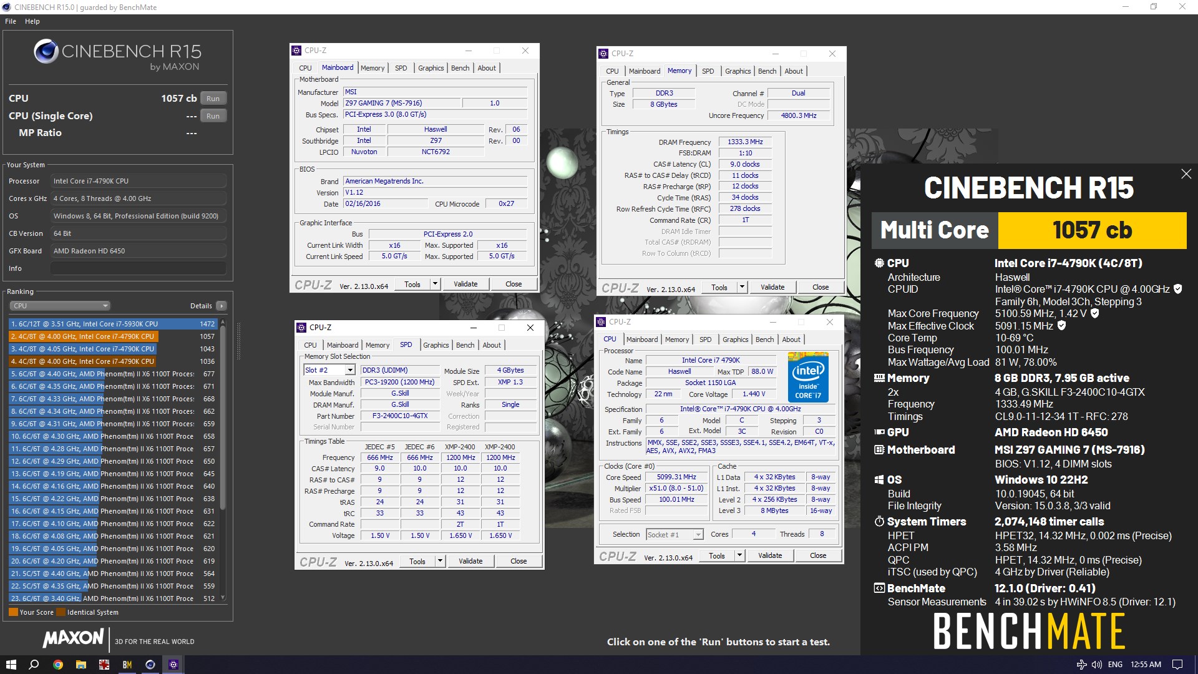Run the CPU Single Core test
The width and height of the screenshot is (1198, 674).
tap(213, 116)
